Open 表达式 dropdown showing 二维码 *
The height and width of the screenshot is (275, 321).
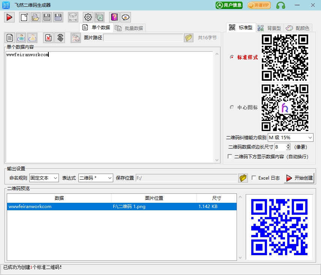[x=96, y=178]
